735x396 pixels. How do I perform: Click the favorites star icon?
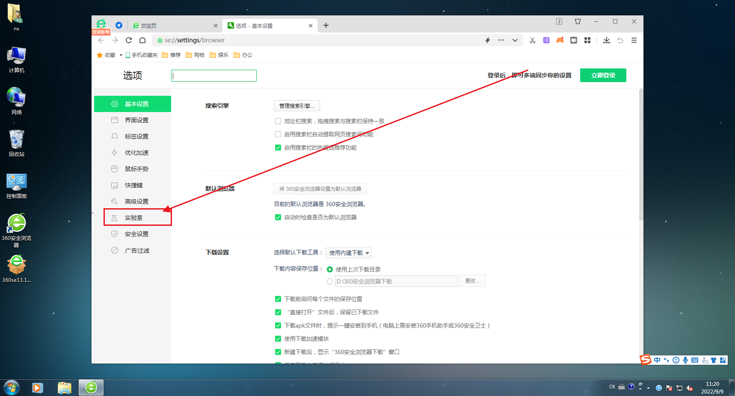(x=100, y=55)
